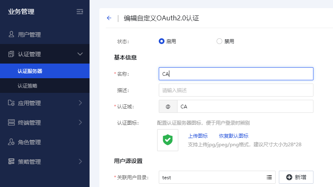Click the 新增 button
Screen dimensions: 333x187
(296, 177)
